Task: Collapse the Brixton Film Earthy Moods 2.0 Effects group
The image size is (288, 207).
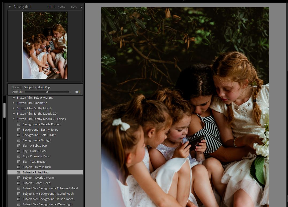Action: coord(14,119)
